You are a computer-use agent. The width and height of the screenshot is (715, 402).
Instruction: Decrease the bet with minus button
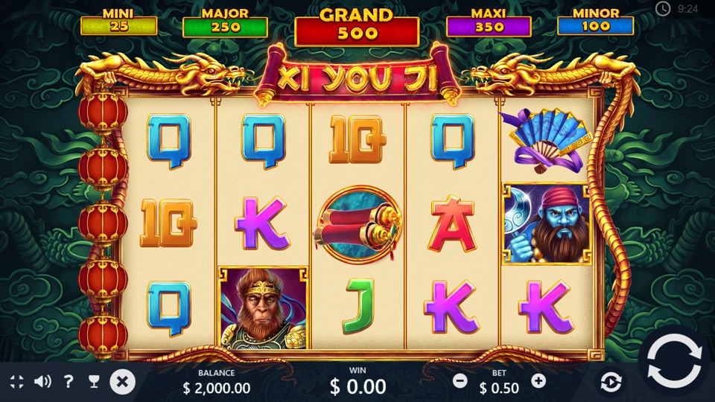coord(460,380)
